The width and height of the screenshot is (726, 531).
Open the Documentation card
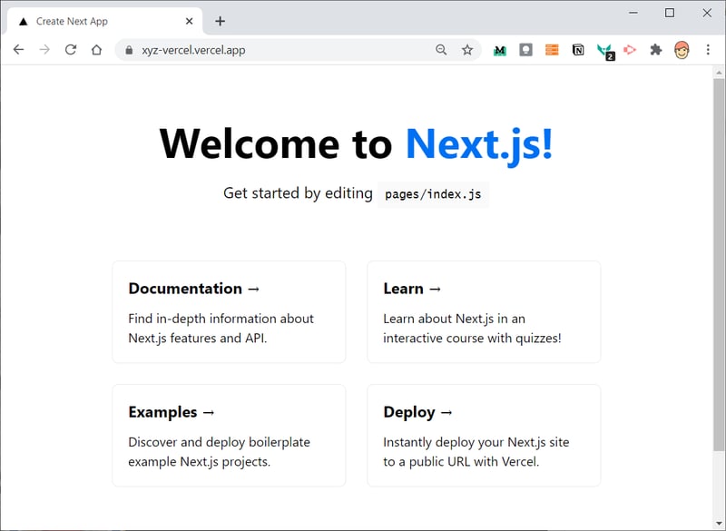[x=229, y=312]
